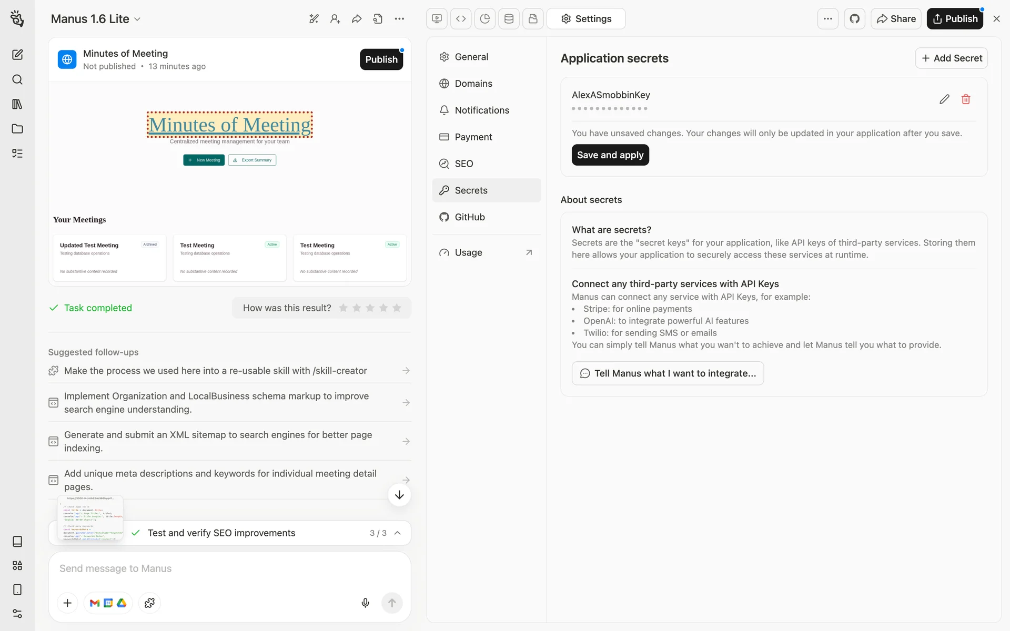The width and height of the screenshot is (1010, 631).
Task: Click the microphone voice input icon
Action: 365,603
